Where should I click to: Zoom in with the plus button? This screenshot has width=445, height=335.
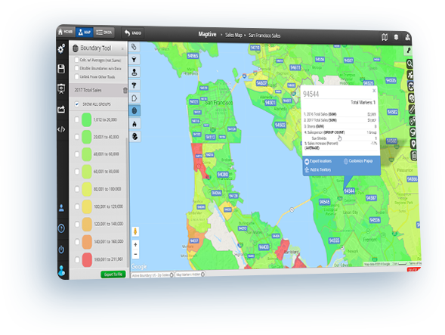pos(136,245)
